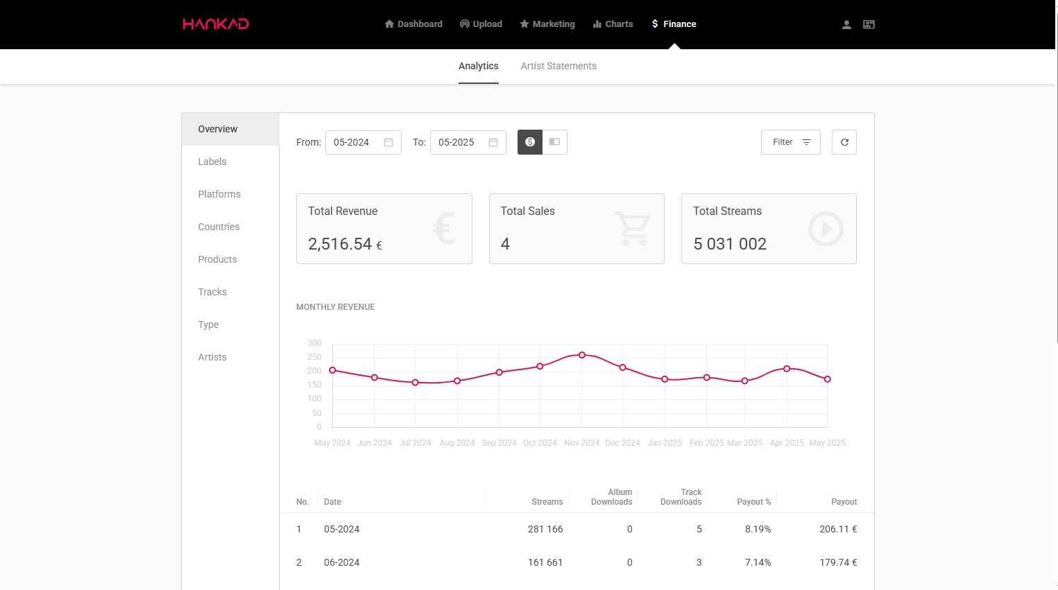1058x590 pixels.
Task: Refresh the analytics data
Action: (844, 142)
